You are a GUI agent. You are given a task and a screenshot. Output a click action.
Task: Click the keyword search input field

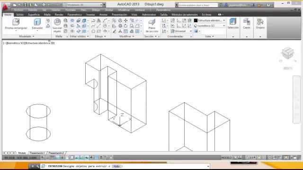[x=198, y=5]
